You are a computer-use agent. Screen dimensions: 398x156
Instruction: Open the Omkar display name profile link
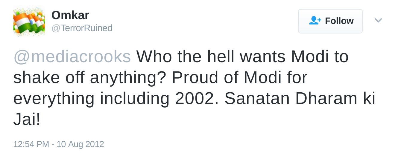[70, 15]
